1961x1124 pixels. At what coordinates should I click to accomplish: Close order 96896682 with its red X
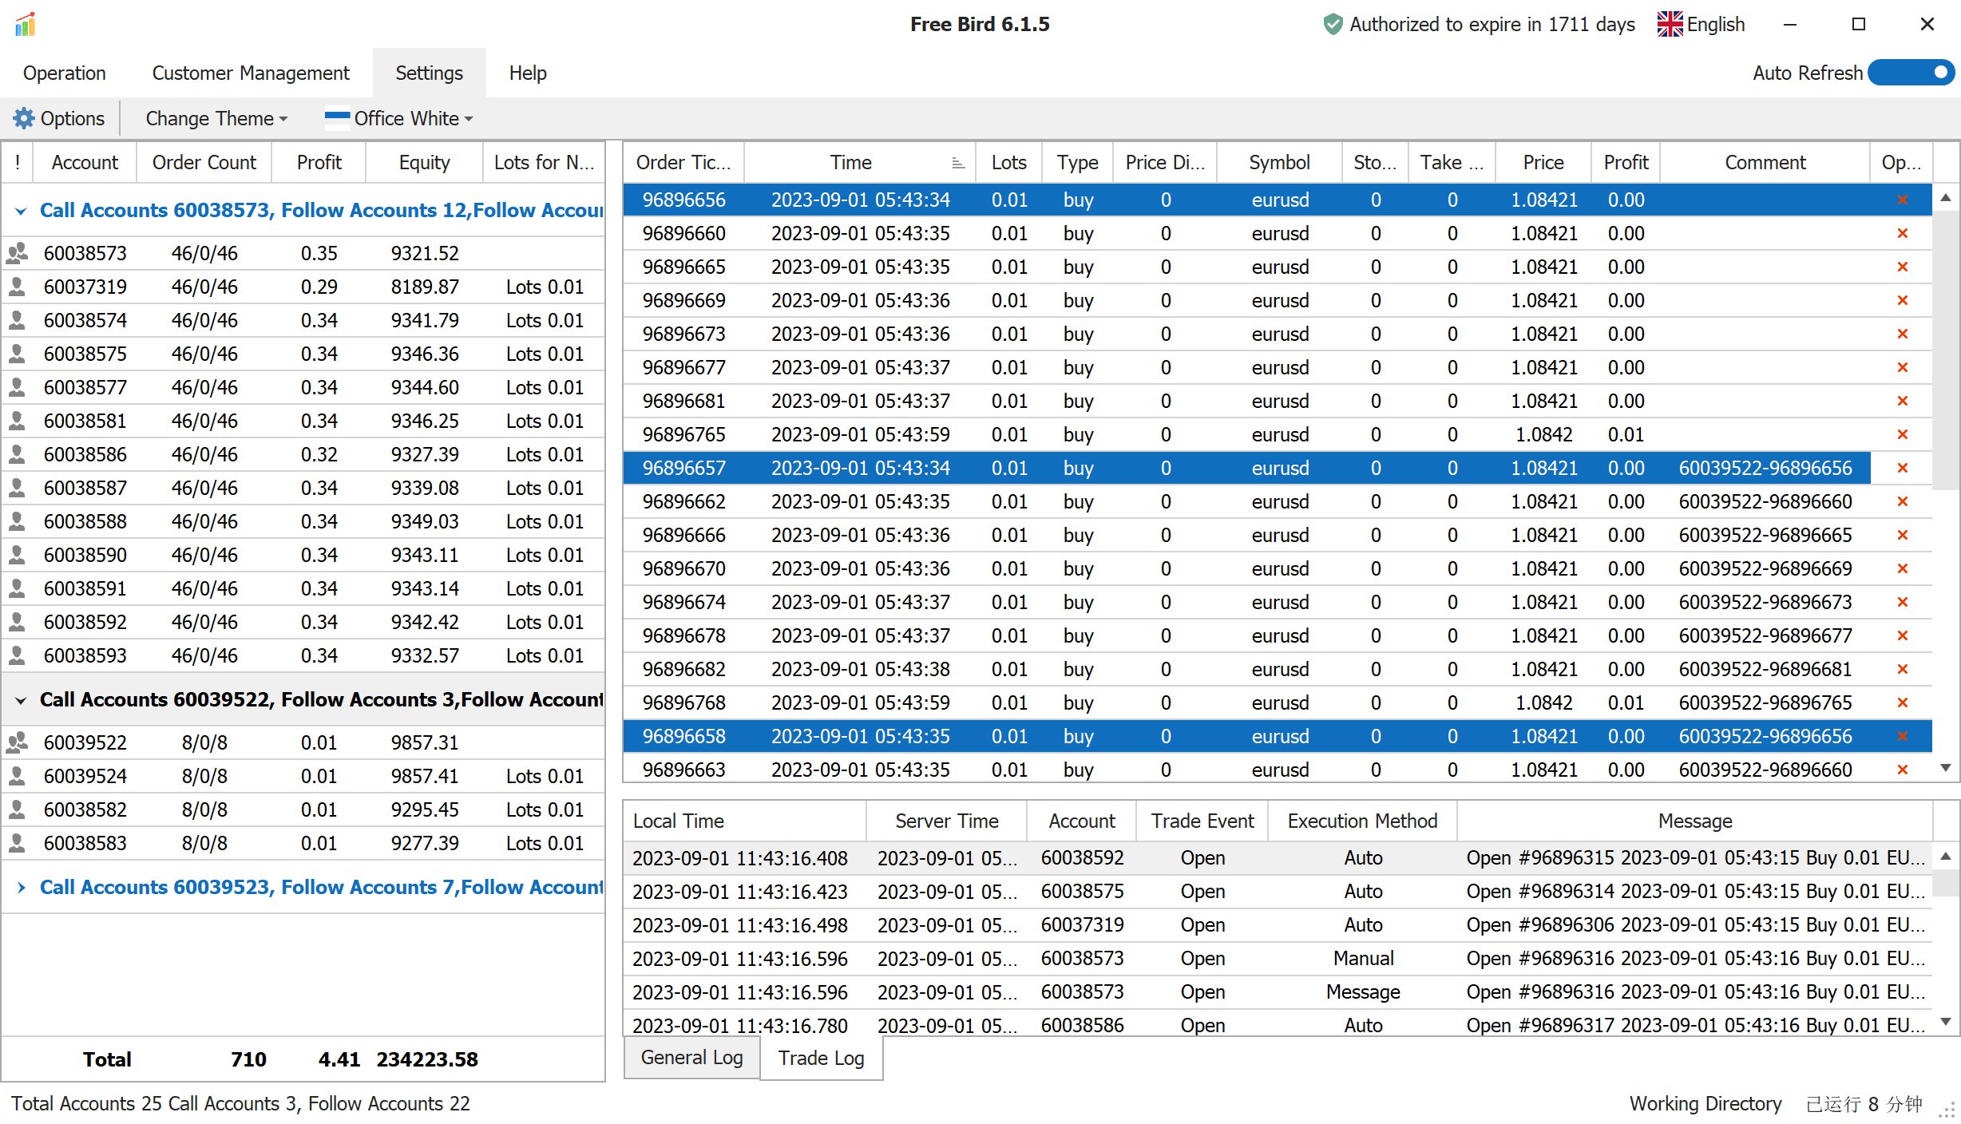(1903, 669)
